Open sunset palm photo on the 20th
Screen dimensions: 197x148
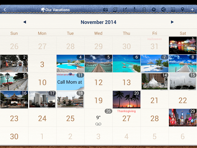coord(127,99)
